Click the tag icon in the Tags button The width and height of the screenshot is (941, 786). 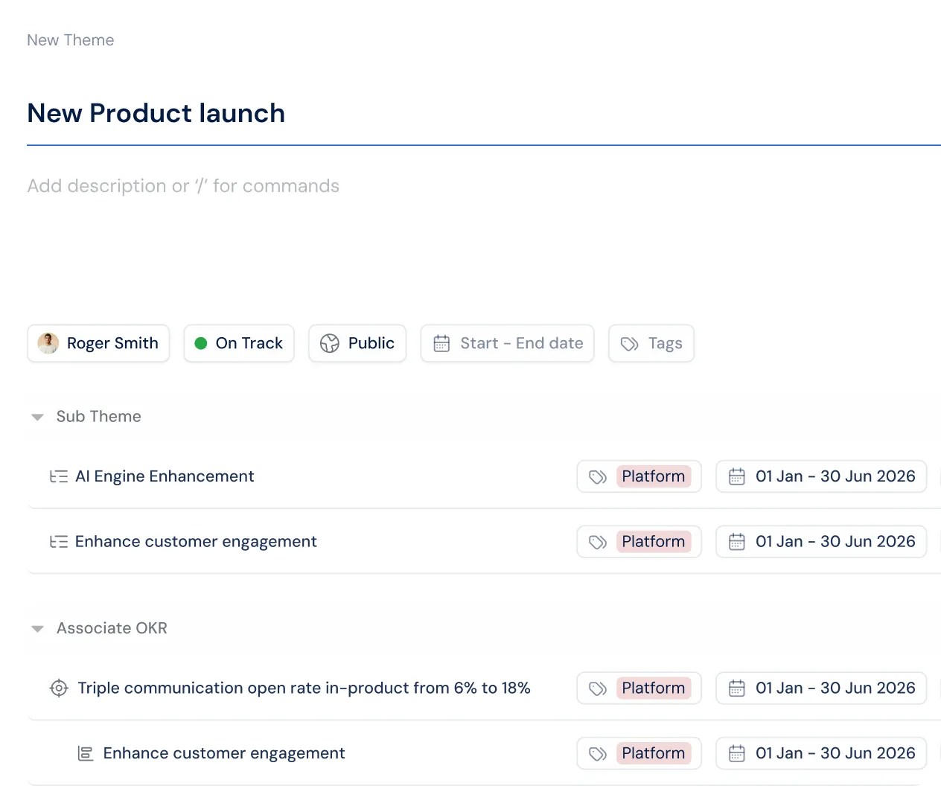point(630,344)
